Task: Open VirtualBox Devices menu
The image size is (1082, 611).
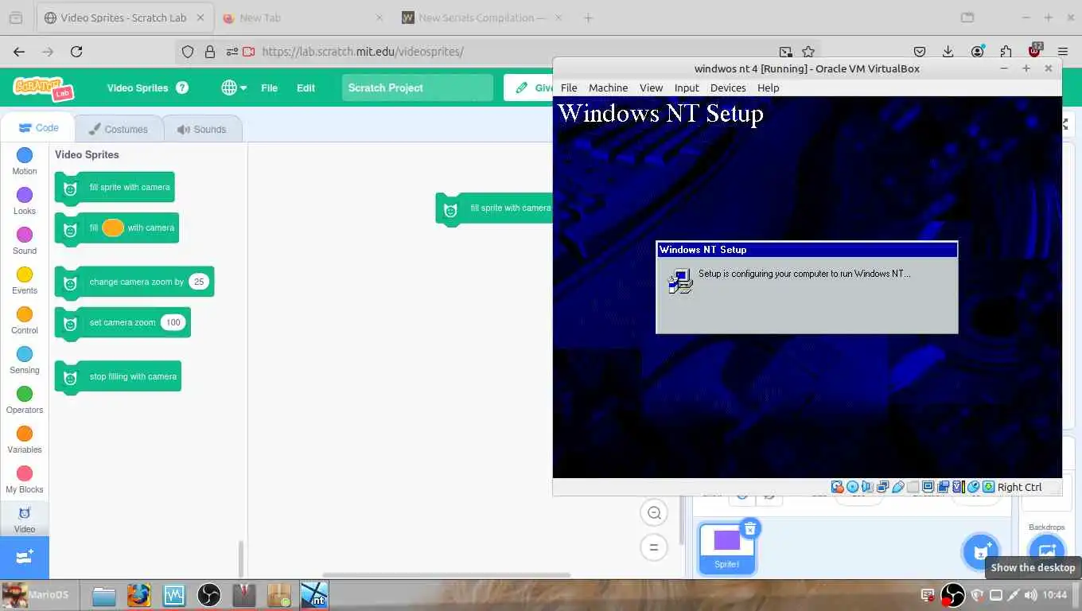Action: [x=728, y=88]
